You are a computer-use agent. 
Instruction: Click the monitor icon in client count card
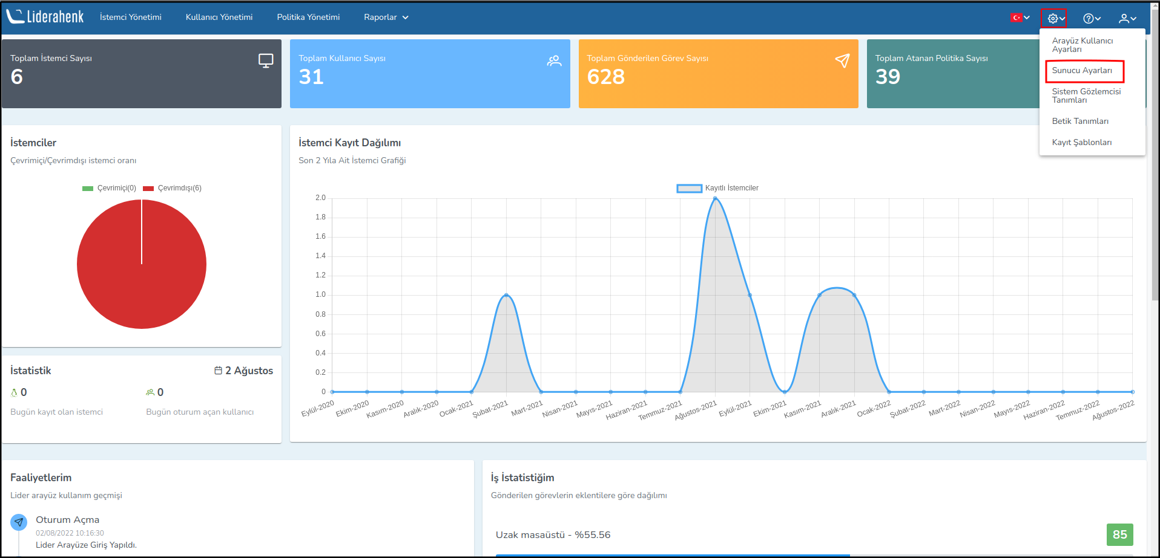tap(266, 60)
